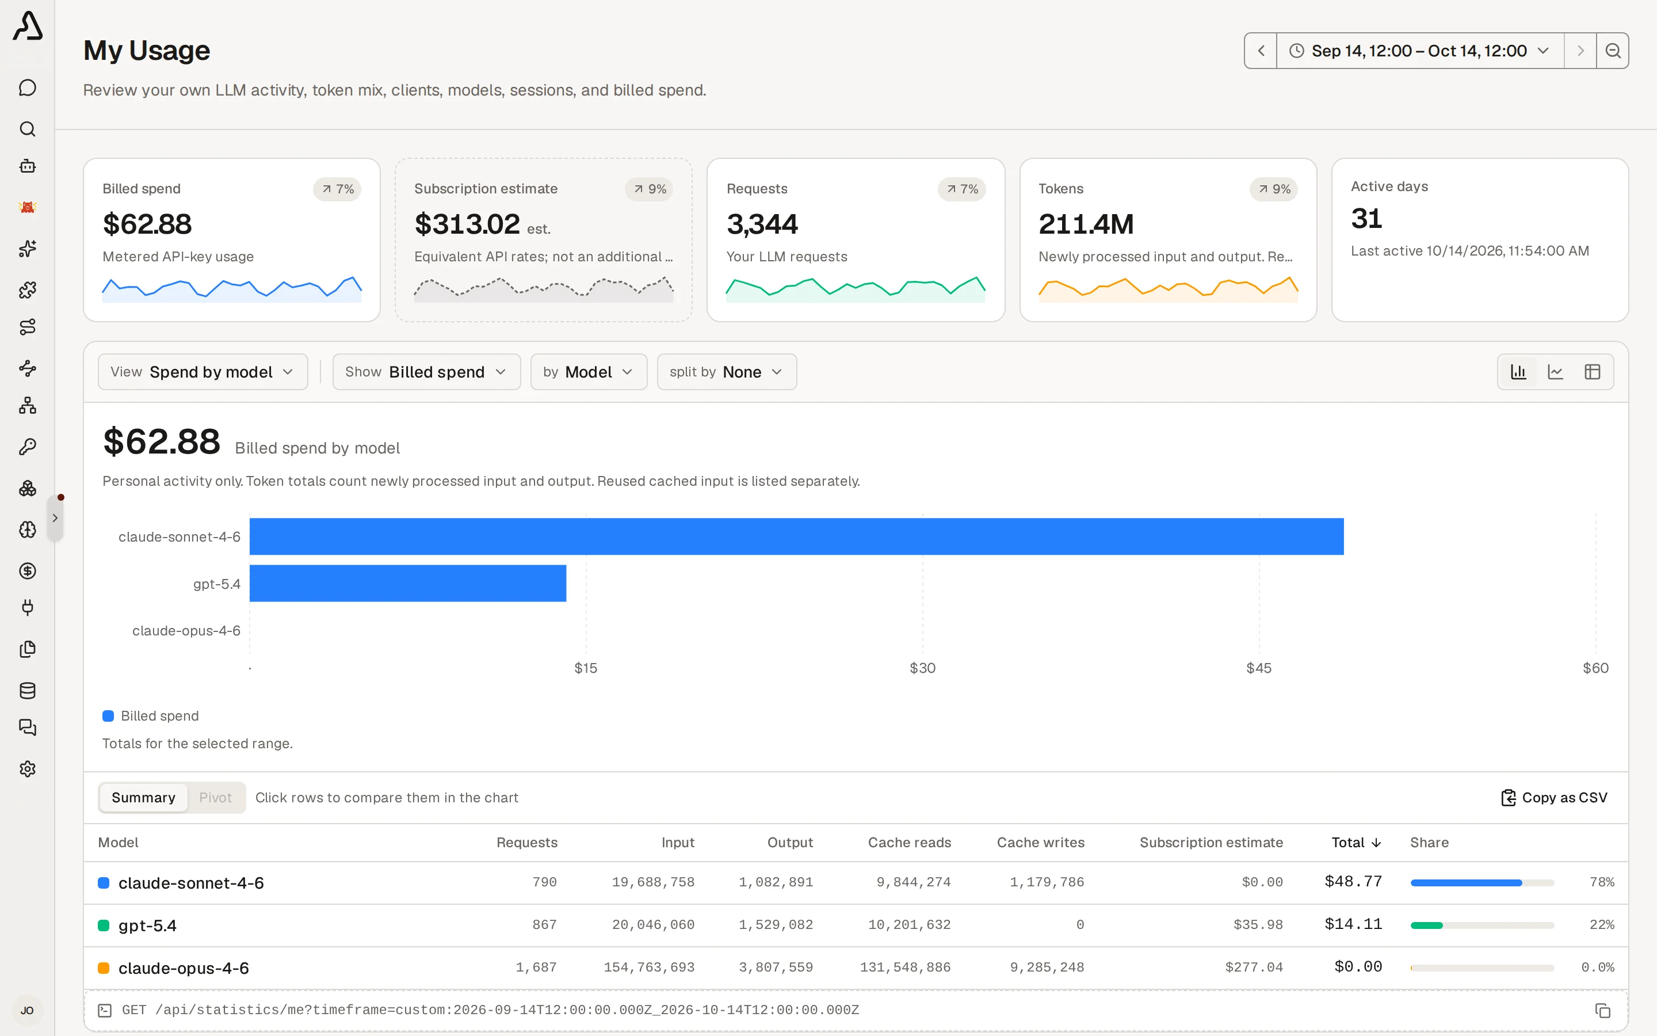
Task: Go to the next time range
Action: click(1580, 51)
